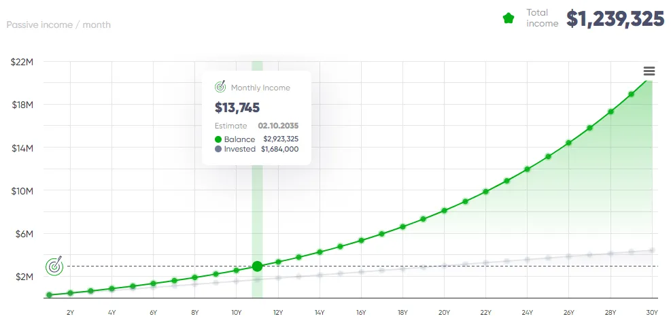Click the target icon in Monthly Income tooltip
The height and width of the screenshot is (327, 671).
tap(220, 87)
